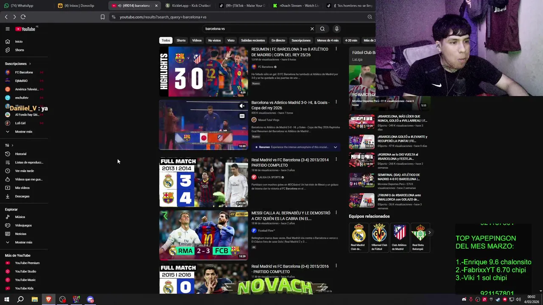The height and width of the screenshot is (305, 543).
Task: Open options for Copa del rey 2026 video
Action: (x=336, y=102)
